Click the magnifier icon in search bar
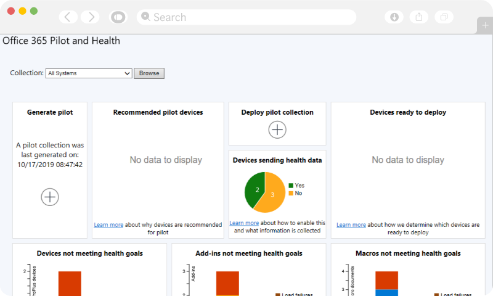Viewport: 493px width, 296px height. [x=145, y=17]
